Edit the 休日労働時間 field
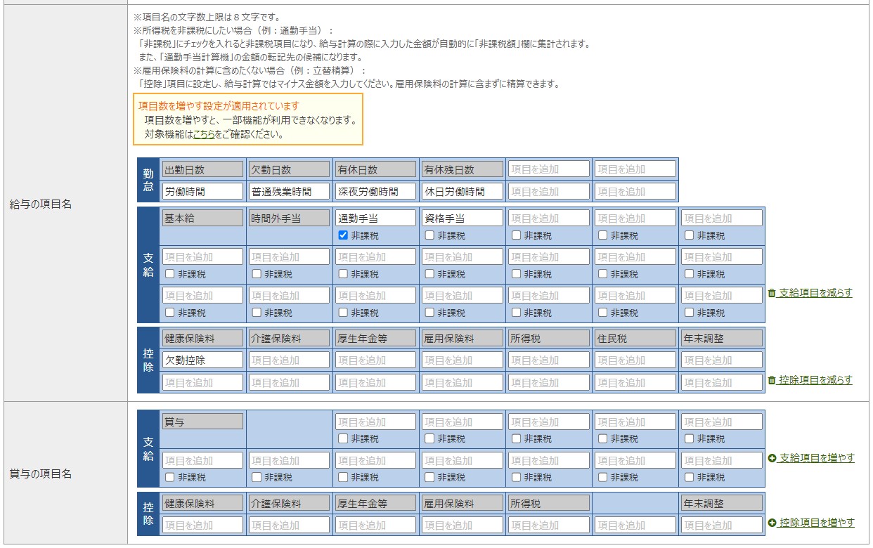The height and width of the screenshot is (548, 873). point(462,191)
